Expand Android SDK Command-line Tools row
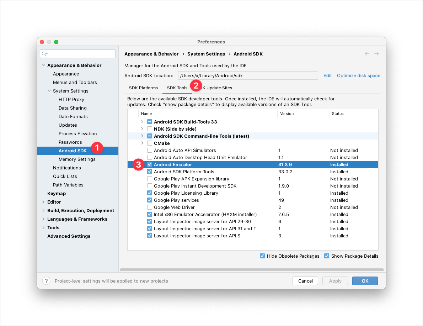Image resolution: width=423 pixels, height=326 pixels. pos(142,136)
